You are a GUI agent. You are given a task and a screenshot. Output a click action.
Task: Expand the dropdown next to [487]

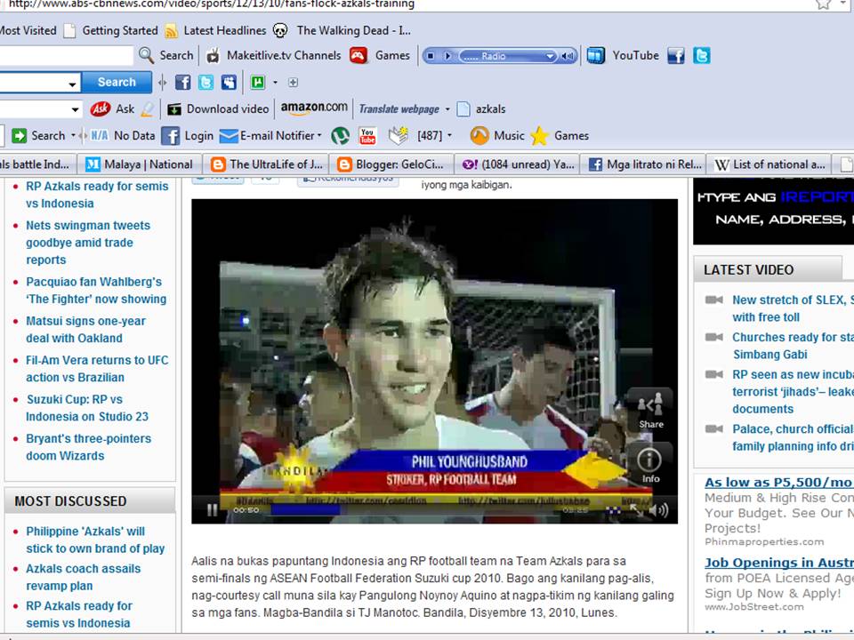tap(449, 135)
